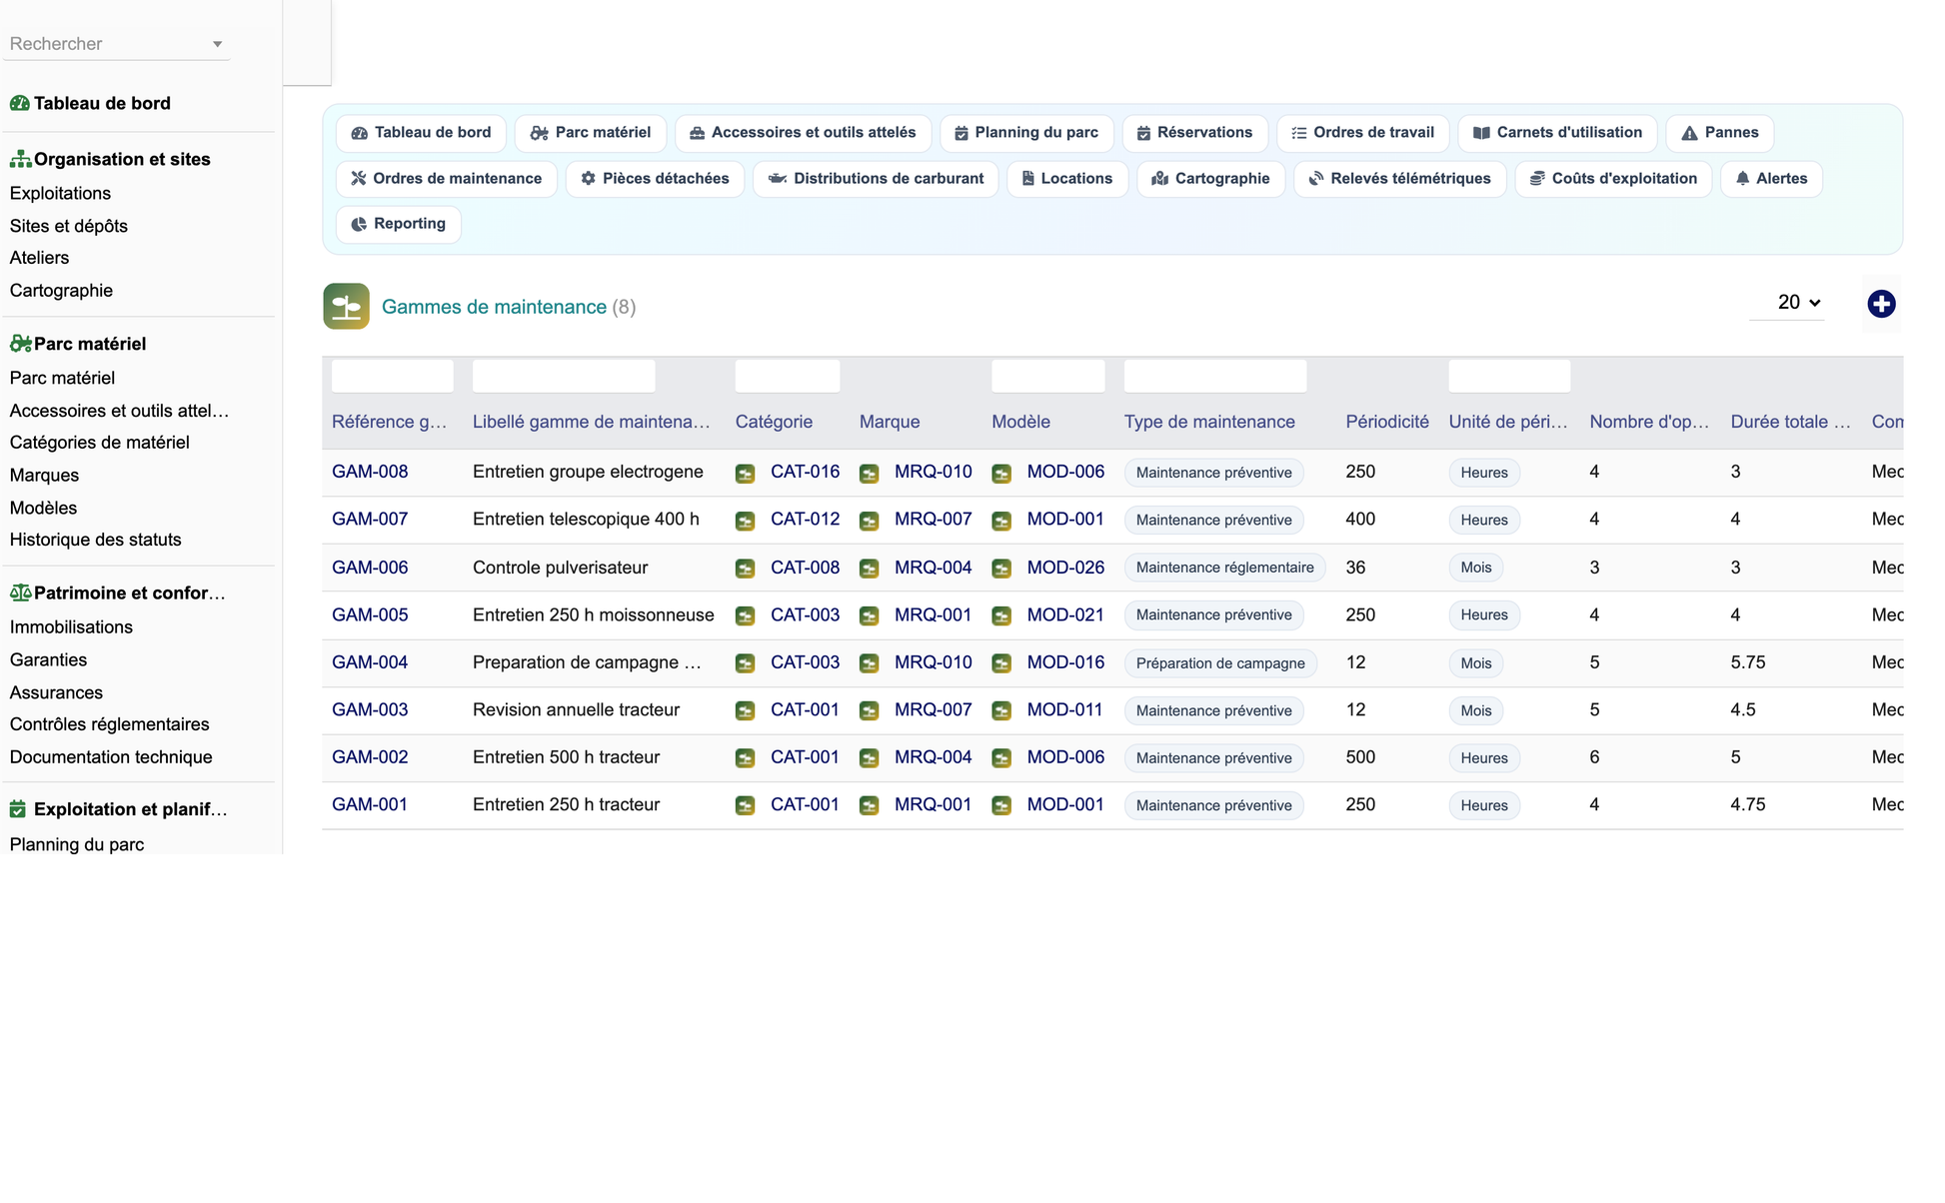This screenshot has height=1203, width=1945.
Task: Click brand icon in GAM-005 row
Action: pos(869,615)
